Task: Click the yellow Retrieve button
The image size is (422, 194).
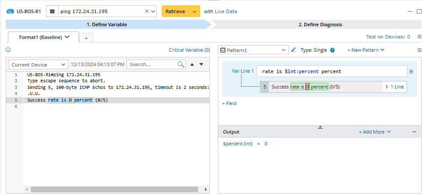Action: [x=175, y=11]
